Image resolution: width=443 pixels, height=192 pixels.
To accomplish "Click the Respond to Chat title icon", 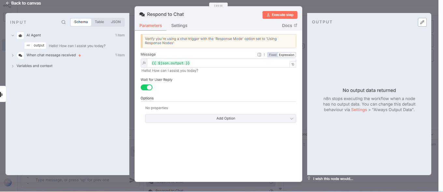I will click(x=142, y=15).
